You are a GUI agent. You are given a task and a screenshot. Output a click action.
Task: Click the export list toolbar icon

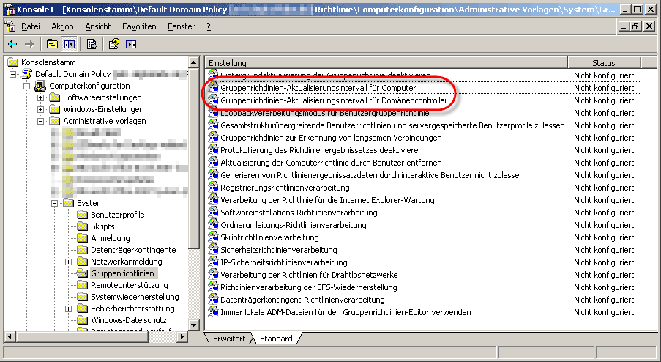[x=92, y=44]
